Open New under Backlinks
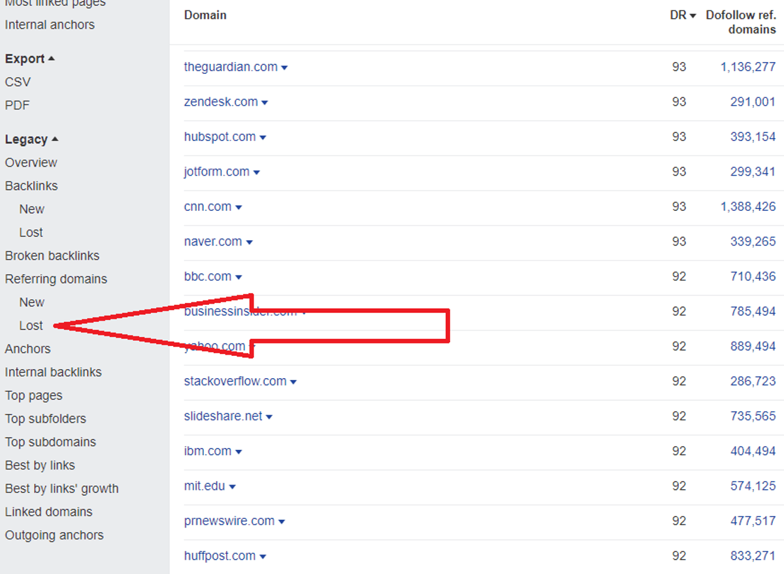The image size is (784, 574). pyautogui.click(x=32, y=210)
